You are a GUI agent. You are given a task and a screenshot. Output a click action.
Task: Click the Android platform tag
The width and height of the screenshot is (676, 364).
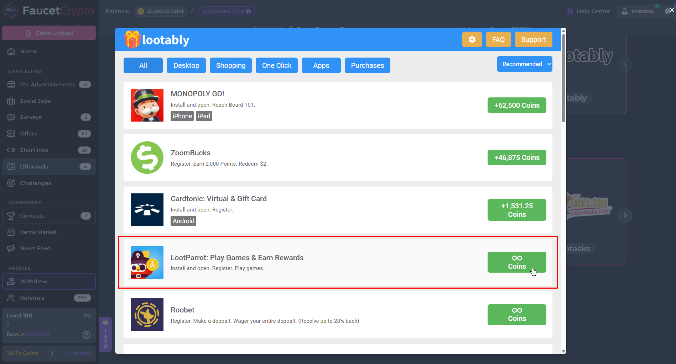pyautogui.click(x=183, y=221)
